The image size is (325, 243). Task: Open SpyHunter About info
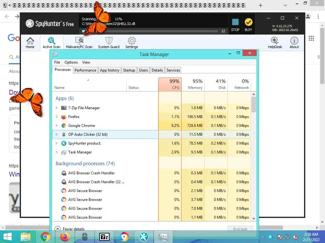[294, 43]
